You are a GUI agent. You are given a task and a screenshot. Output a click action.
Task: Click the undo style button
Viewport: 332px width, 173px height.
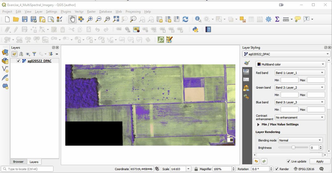pos(256,161)
